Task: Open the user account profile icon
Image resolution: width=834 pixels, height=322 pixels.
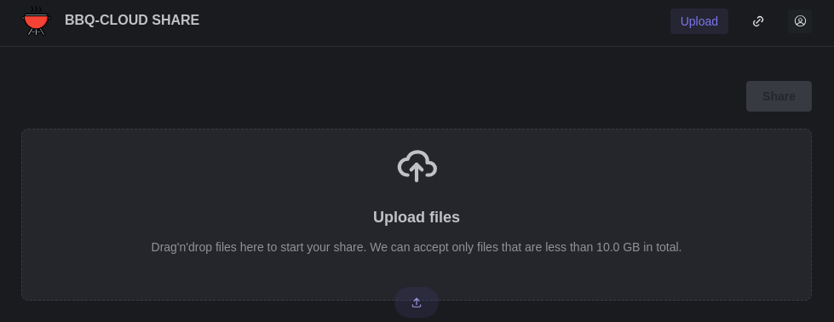Action: click(800, 21)
